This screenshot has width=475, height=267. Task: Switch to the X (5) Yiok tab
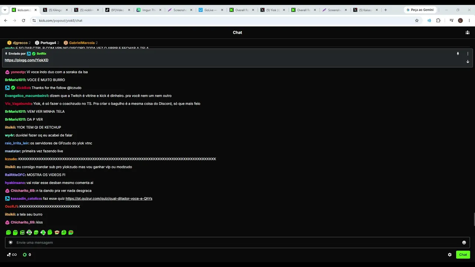point(273,10)
